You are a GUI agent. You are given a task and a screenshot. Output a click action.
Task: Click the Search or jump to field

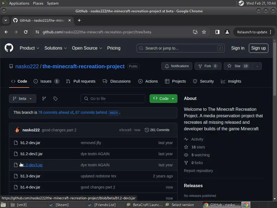tap(180, 48)
